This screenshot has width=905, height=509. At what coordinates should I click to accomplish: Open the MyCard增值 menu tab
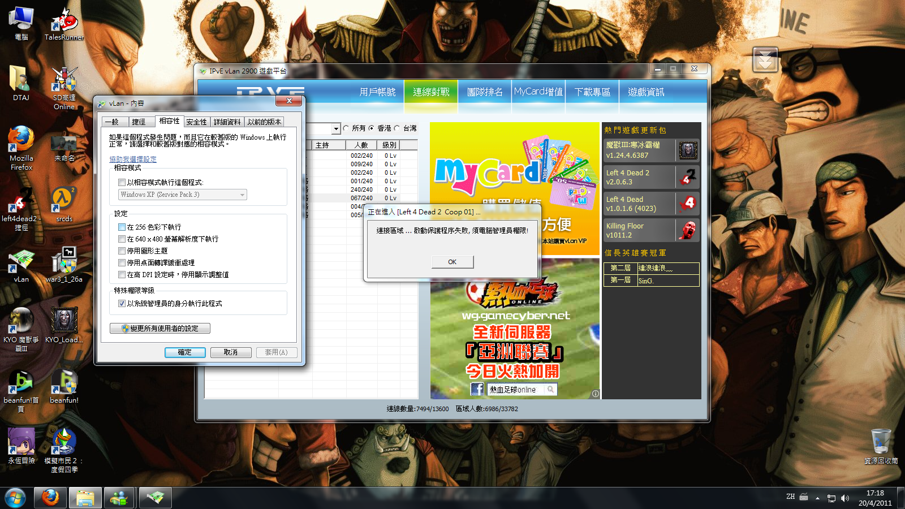click(538, 92)
